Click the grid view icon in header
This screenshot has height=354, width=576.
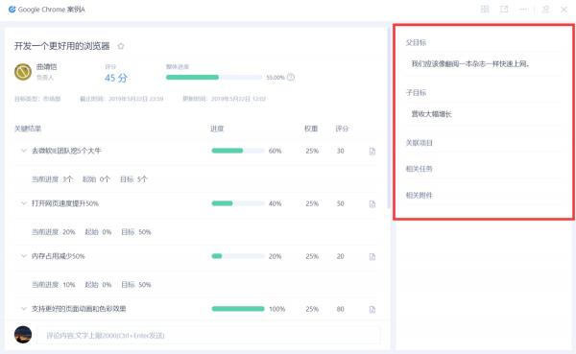tap(485, 10)
